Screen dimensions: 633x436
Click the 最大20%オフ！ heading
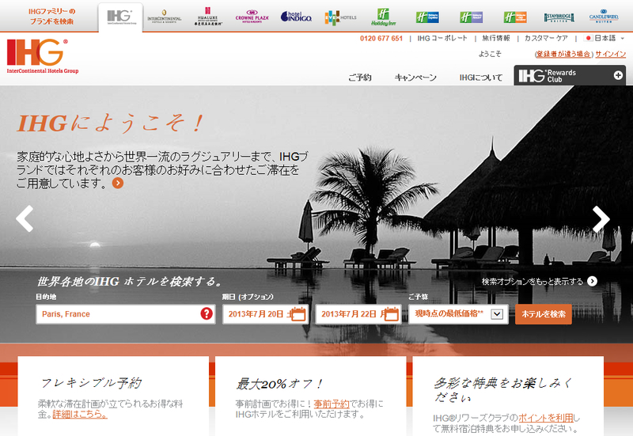280,384
